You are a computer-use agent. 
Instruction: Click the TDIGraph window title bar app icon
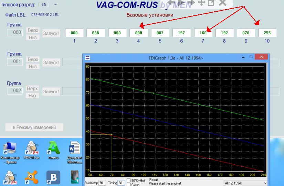coord(88,58)
